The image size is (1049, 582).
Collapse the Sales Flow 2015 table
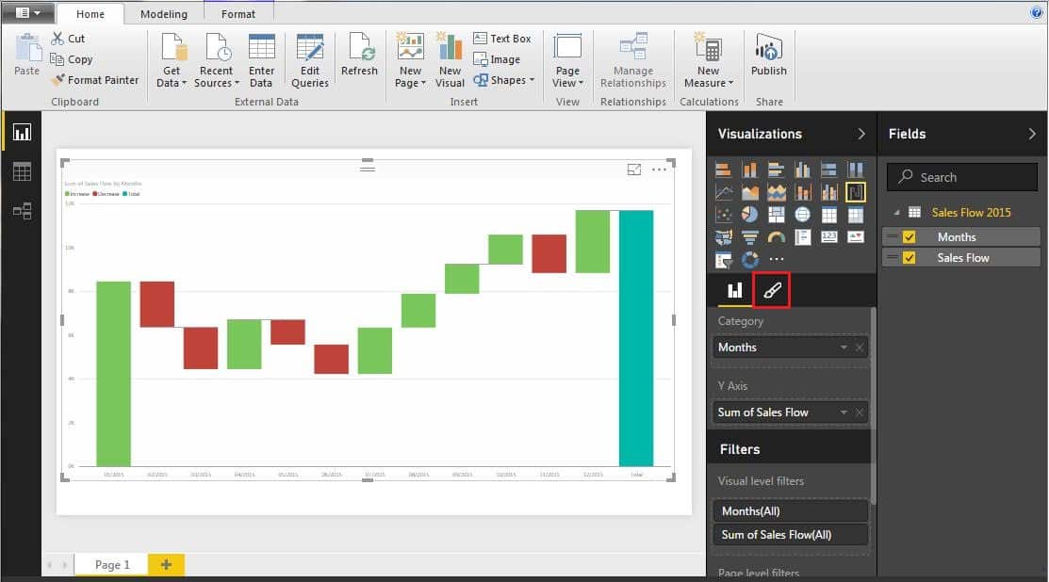[x=895, y=213]
